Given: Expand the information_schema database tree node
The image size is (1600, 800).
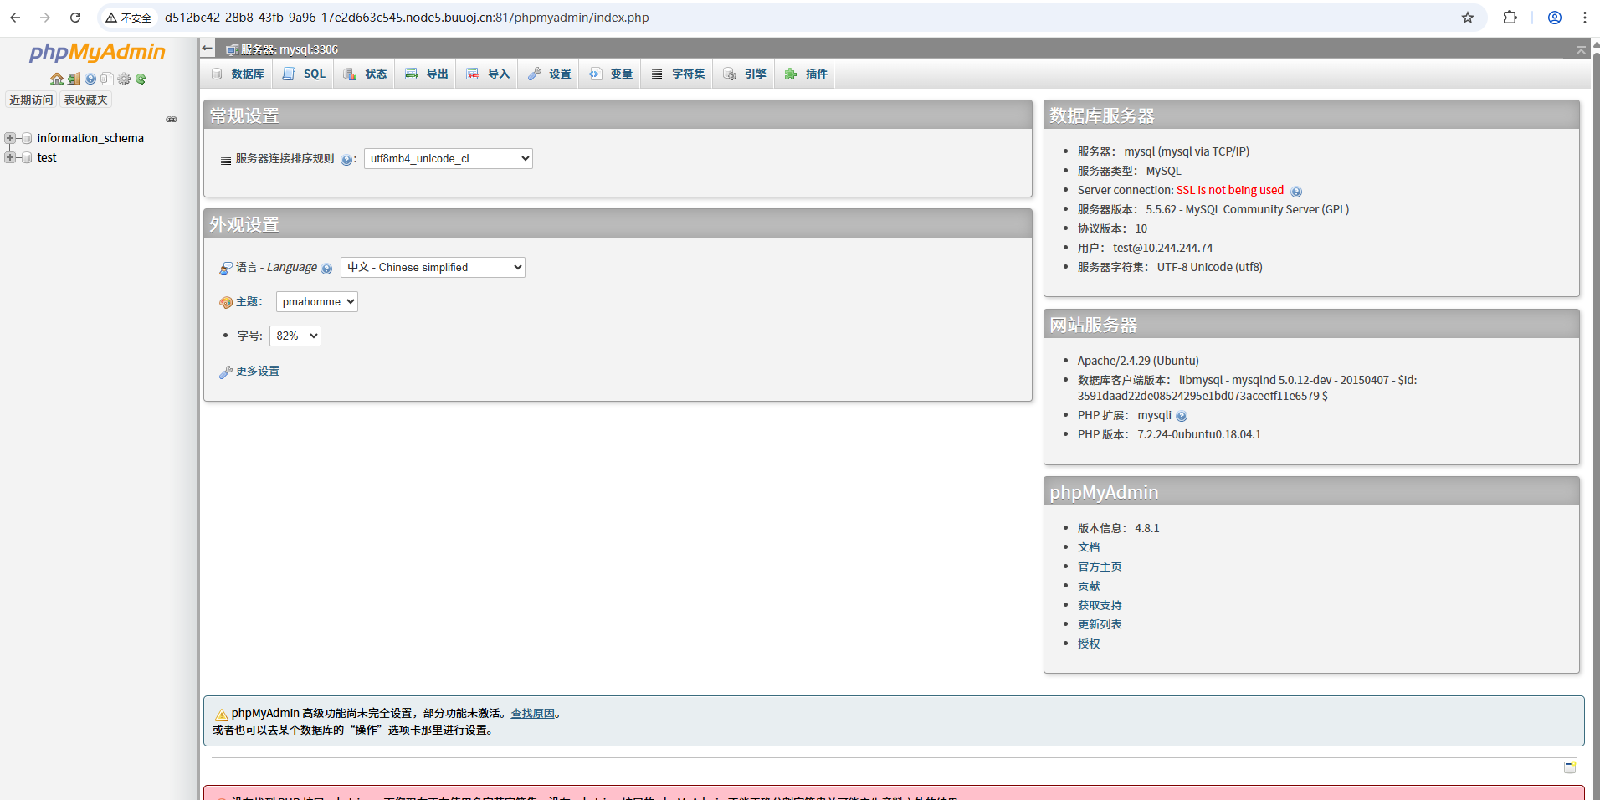Looking at the screenshot, I should [x=10, y=138].
